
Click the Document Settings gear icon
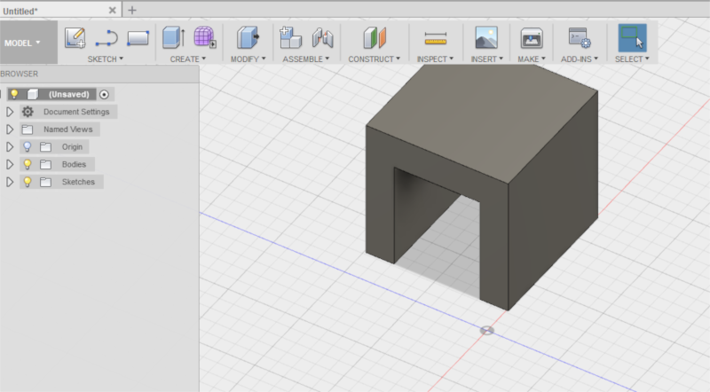tap(28, 112)
